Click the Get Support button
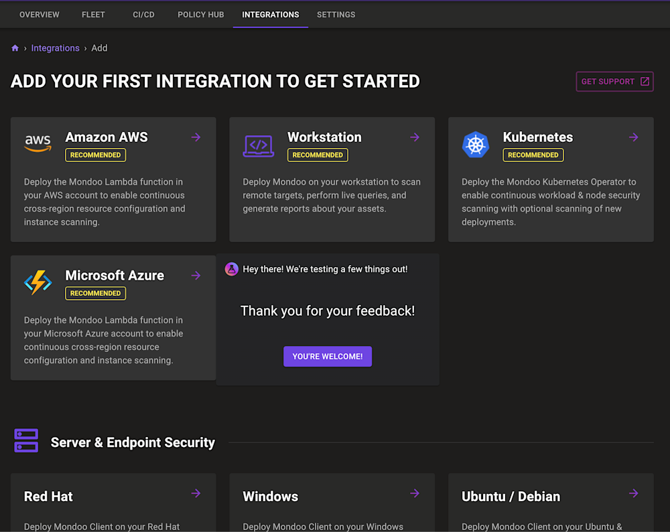The height and width of the screenshot is (532, 670). [x=614, y=82]
